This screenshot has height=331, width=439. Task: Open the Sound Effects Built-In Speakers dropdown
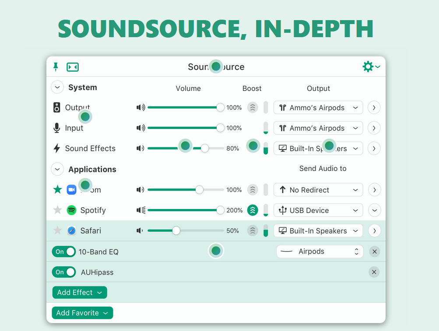pyautogui.click(x=318, y=148)
